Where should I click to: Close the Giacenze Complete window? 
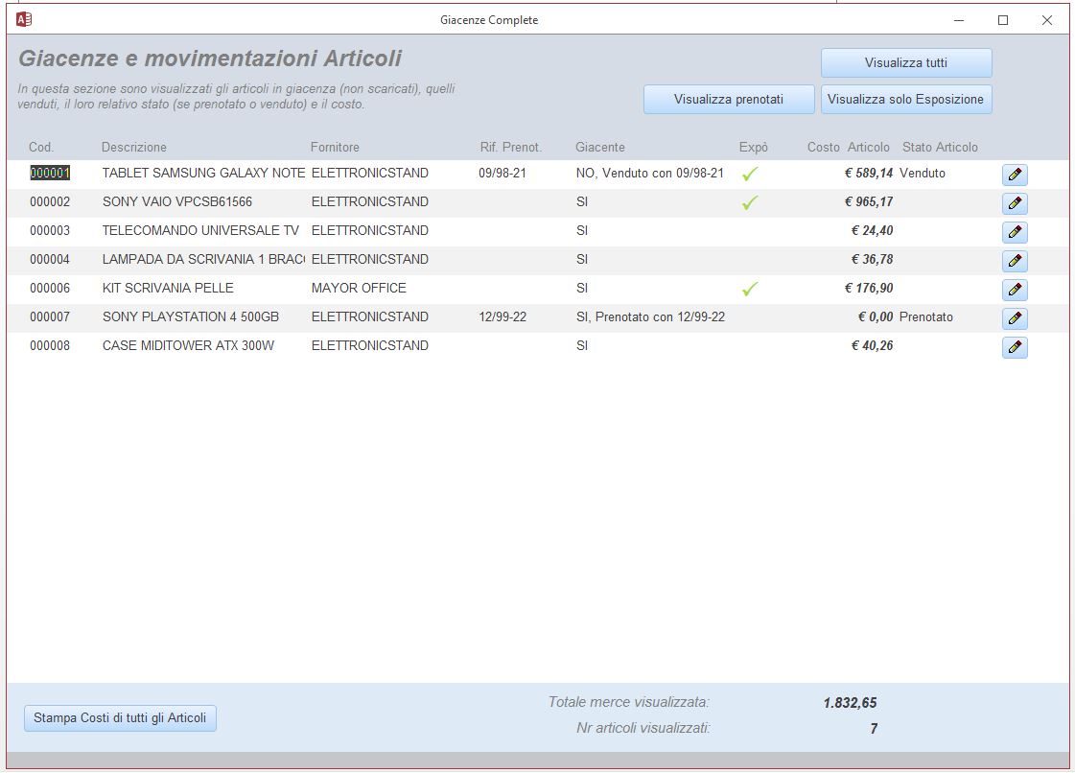tap(1047, 20)
